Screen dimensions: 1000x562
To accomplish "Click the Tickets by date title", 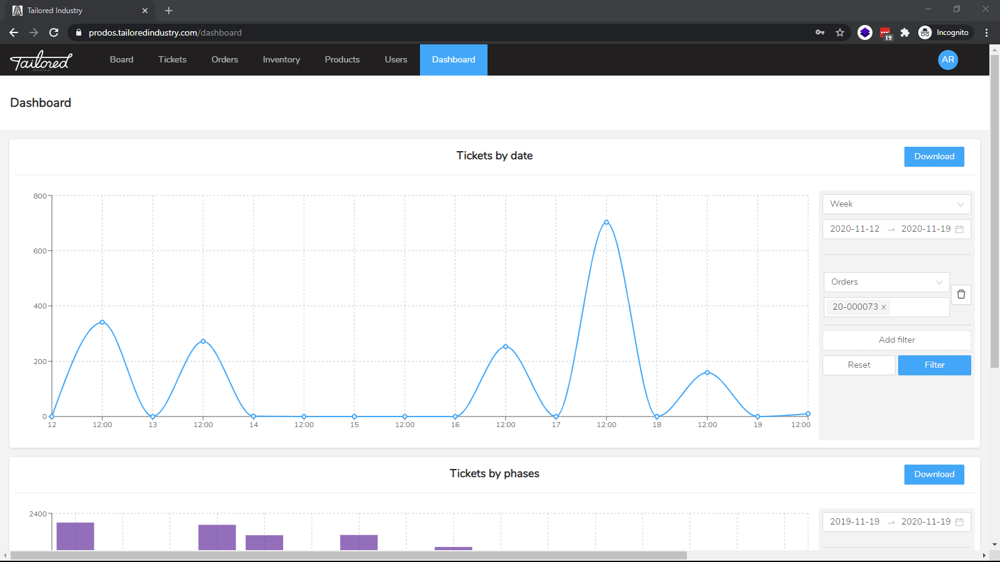I will pos(494,156).
